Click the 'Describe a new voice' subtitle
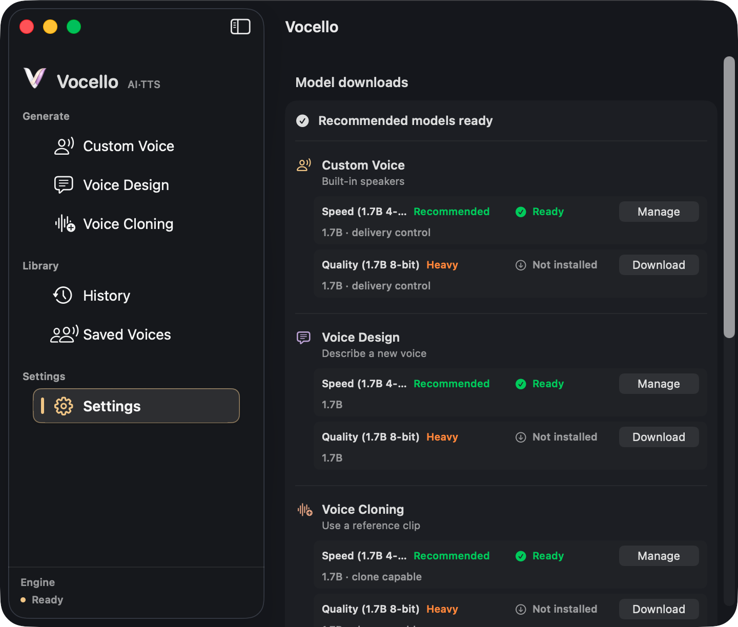 pos(374,353)
